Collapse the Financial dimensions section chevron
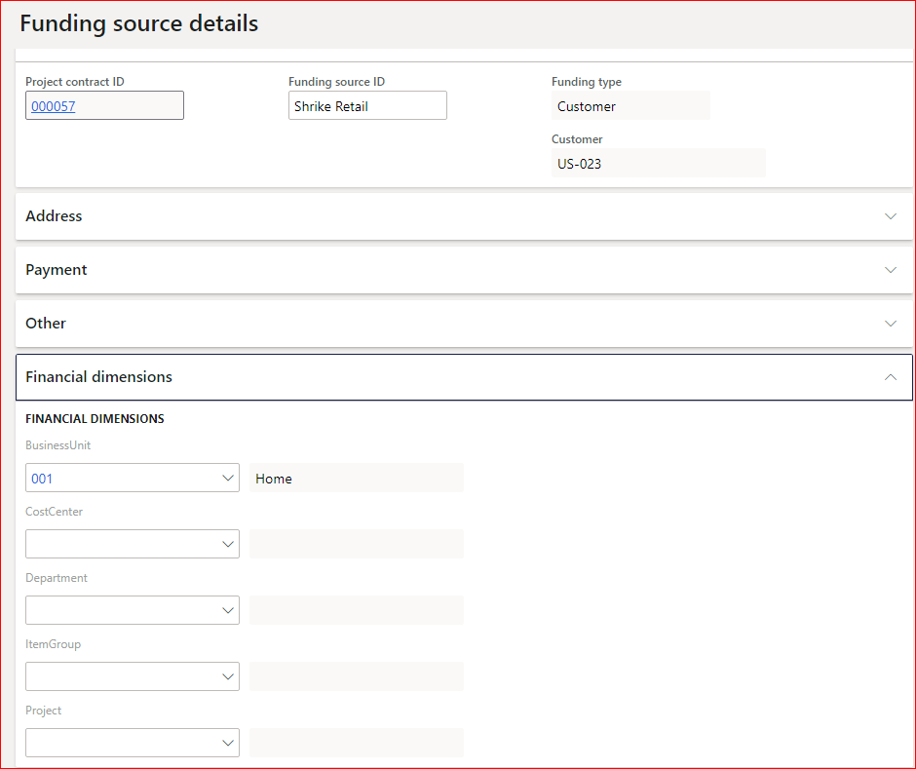This screenshot has height=769, width=916. tap(890, 377)
